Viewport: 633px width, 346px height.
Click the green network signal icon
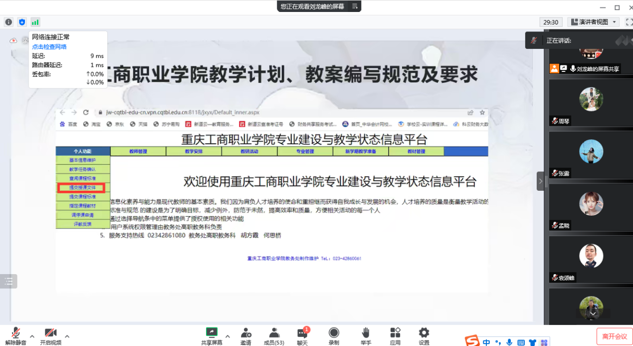pyautogui.click(x=35, y=22)
